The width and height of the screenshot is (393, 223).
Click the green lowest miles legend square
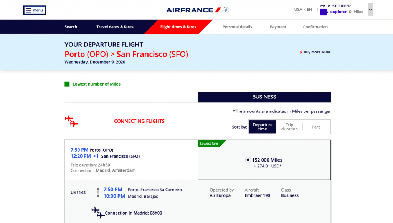pos(67,84)
